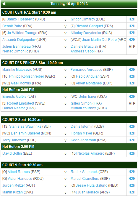Open Fernando Verdasco profile link
The height and width of the screenshot is (197, 138).
87,70
